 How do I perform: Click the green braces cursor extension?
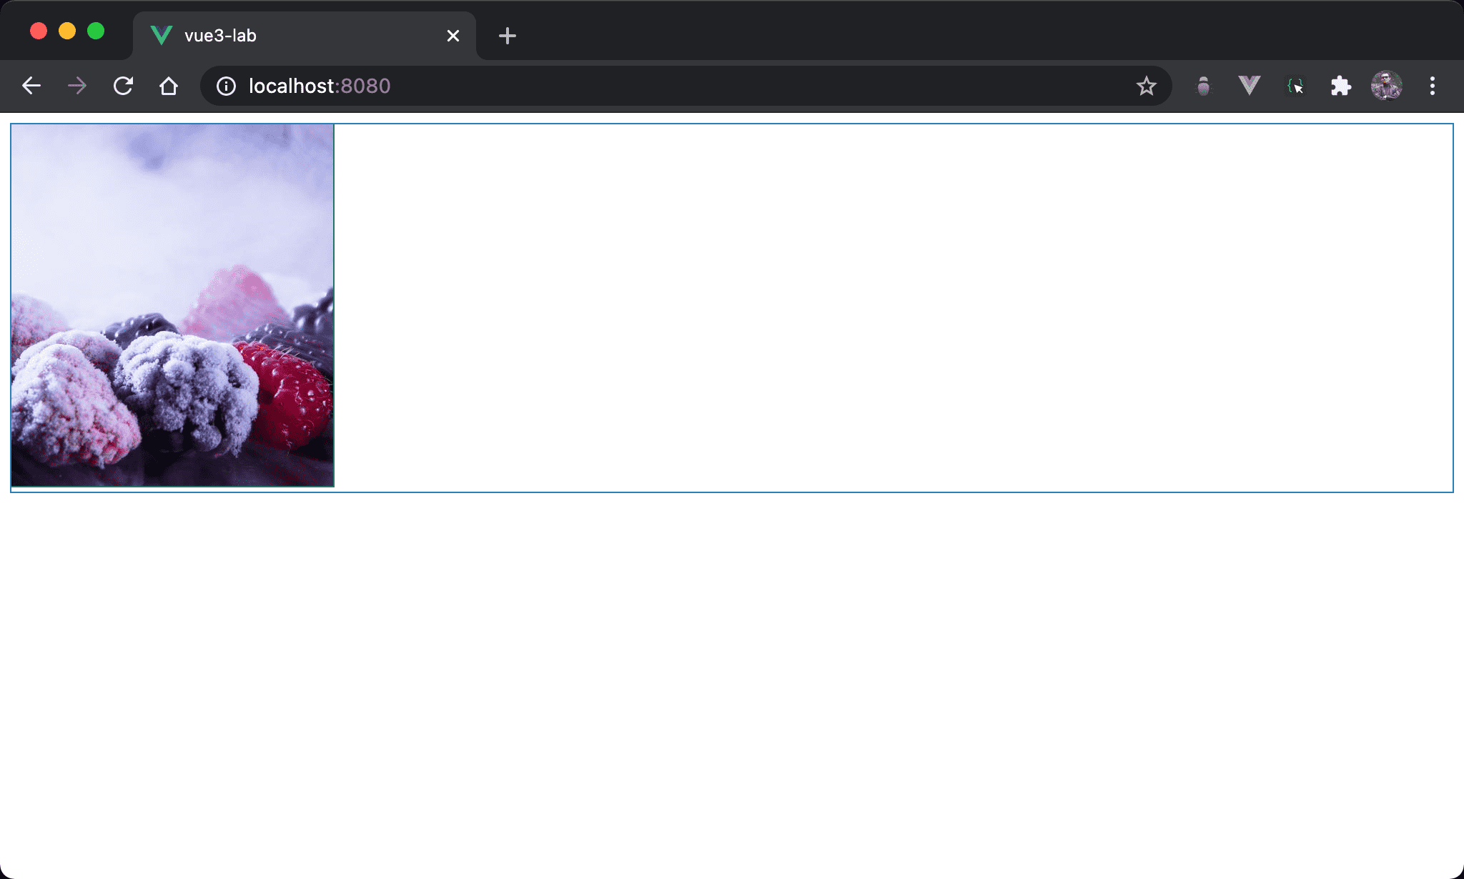1295,86
